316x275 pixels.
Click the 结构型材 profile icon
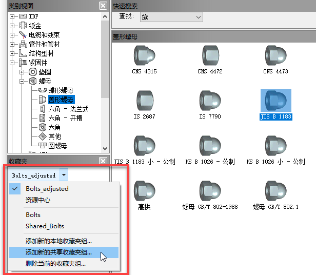pos(23,53)
